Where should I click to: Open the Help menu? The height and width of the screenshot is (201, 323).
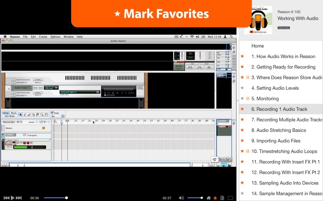tap(80, 37)
